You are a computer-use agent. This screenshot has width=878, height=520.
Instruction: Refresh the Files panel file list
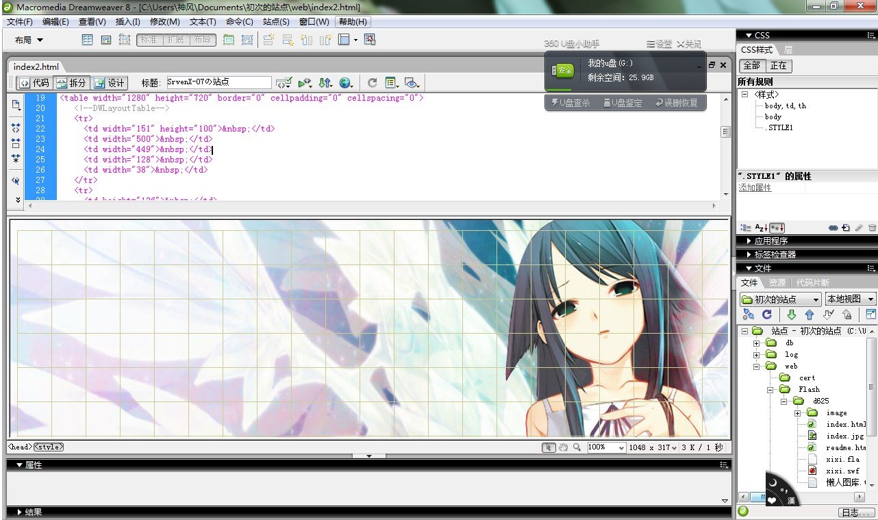(766, 314)
